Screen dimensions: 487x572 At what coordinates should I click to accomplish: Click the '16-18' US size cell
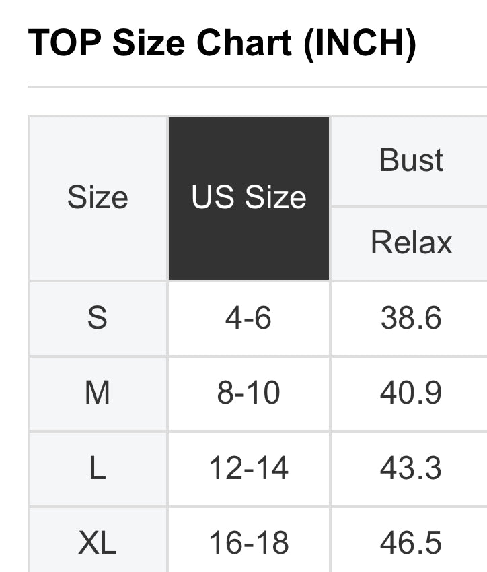coord(249,542)
